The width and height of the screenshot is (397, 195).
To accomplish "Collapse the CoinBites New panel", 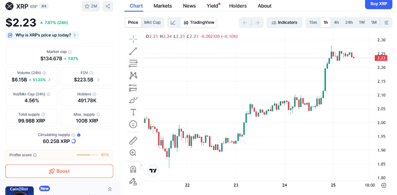I will tap(110, 189).
